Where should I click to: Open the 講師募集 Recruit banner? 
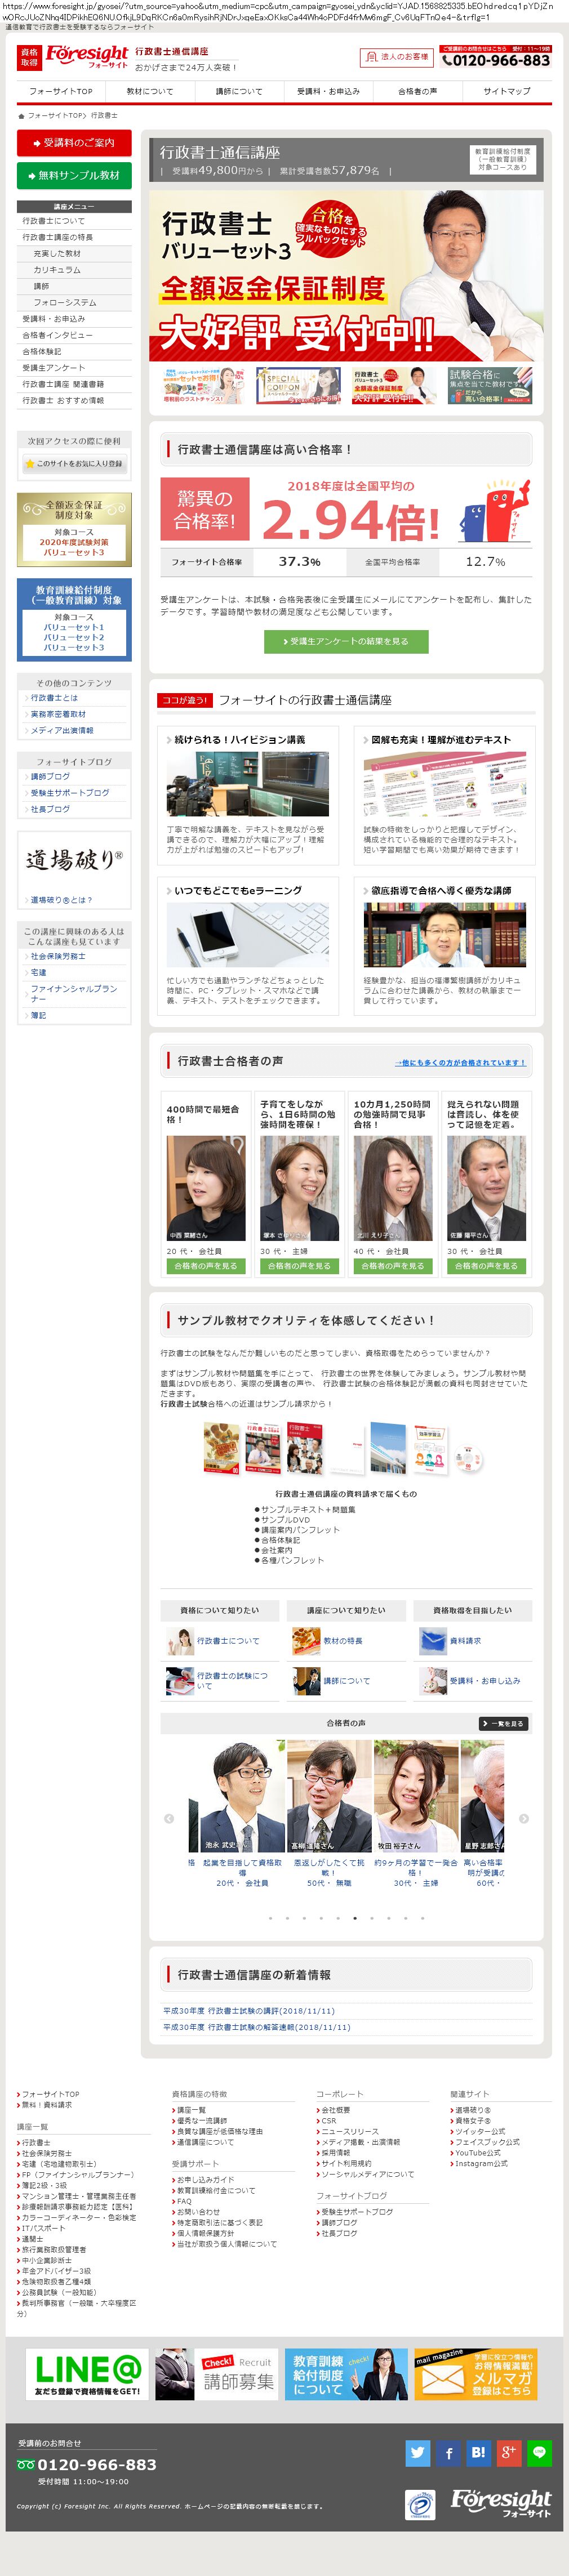click(x=216, y=2374)
